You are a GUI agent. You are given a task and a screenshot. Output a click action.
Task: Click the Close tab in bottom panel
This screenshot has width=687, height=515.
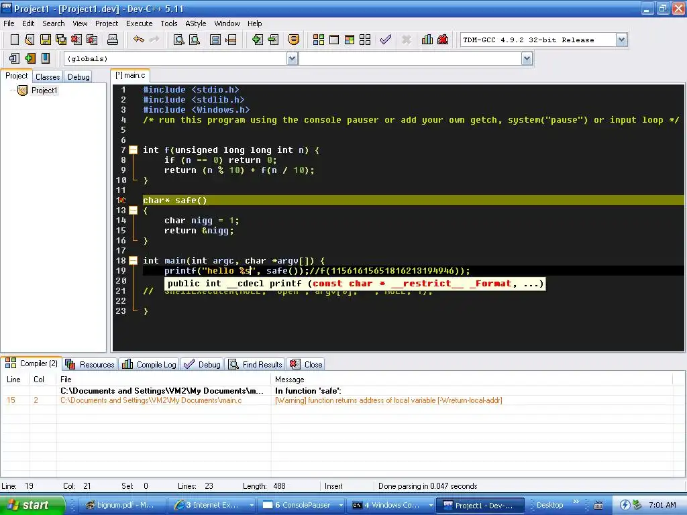(x=306, y=364)
